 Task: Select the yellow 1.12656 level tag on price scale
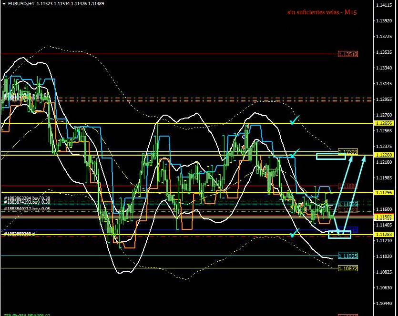384,123
